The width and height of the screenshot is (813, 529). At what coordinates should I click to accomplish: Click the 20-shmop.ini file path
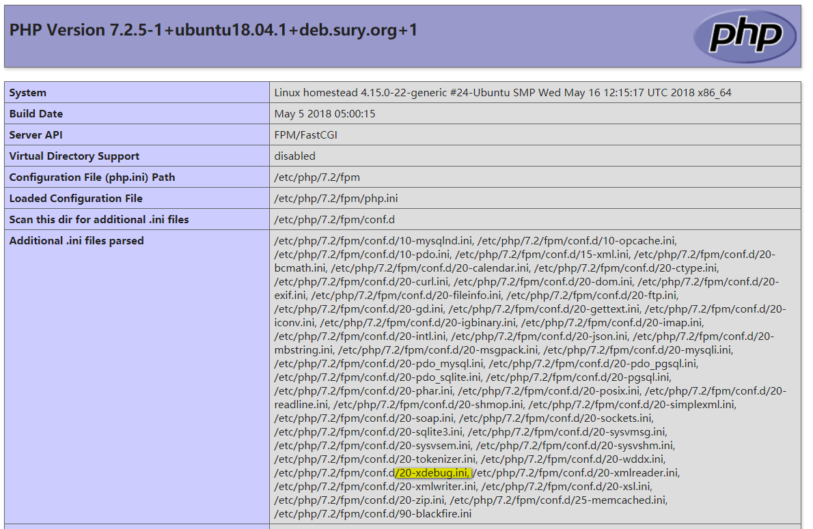(428, 405)
